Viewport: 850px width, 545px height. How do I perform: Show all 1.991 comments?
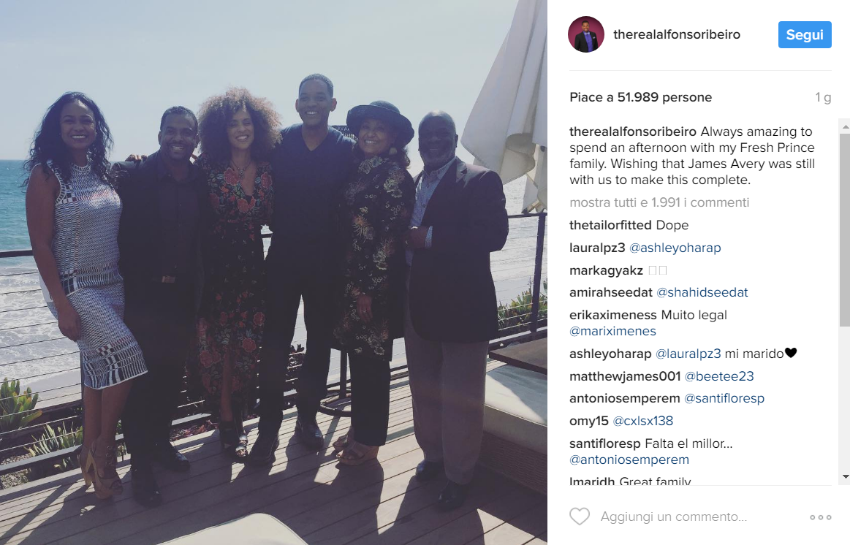tap(659, 202)
